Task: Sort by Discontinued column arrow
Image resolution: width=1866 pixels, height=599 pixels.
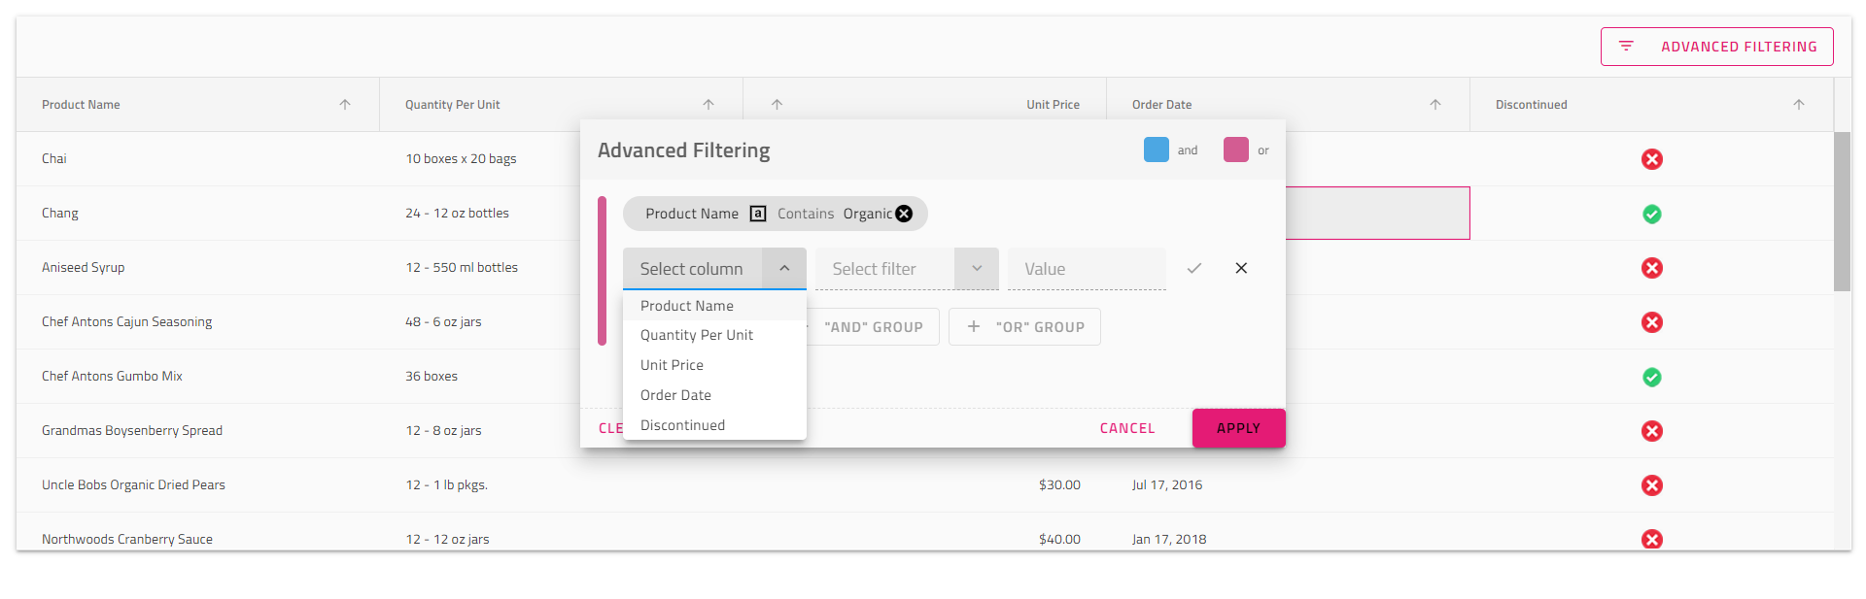Action: coord(1799,105)
